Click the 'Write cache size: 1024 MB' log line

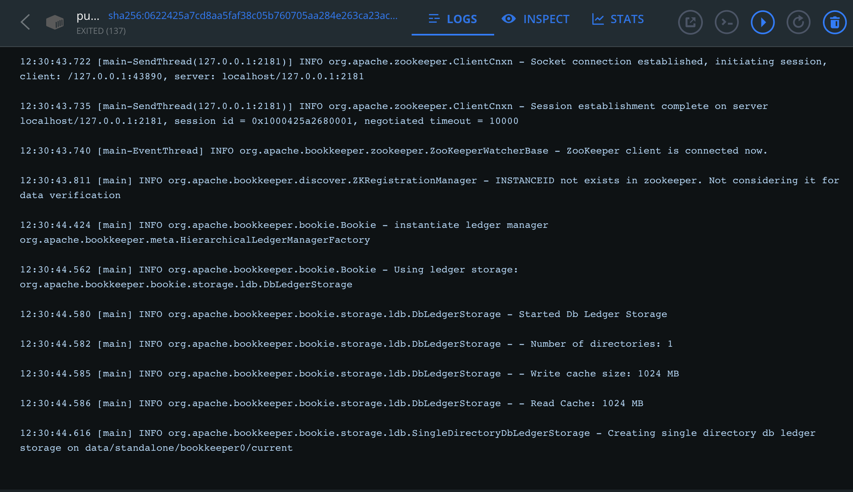point(349,374)
